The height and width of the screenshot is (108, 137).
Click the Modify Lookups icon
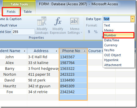tap(42, 21)
